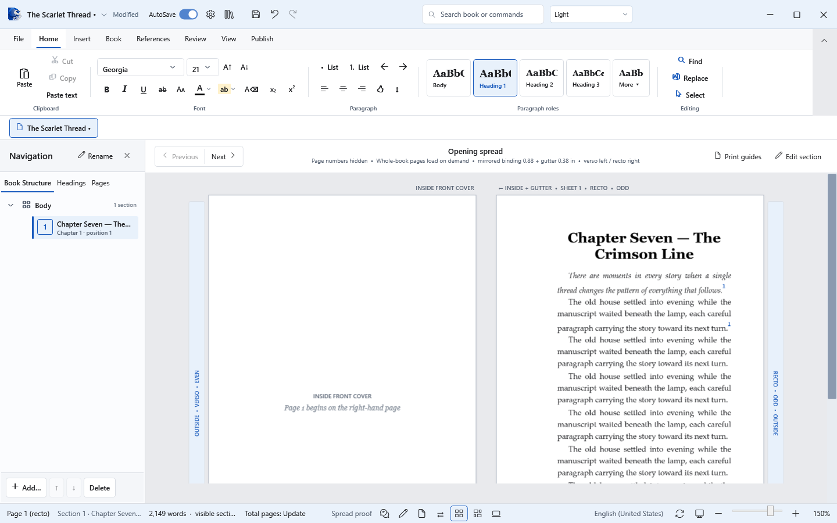Image resolution: width=837 pixels, height=523 pixels.
Task: Apply the yellow highlight ab swatch
Action: (224, 89)
